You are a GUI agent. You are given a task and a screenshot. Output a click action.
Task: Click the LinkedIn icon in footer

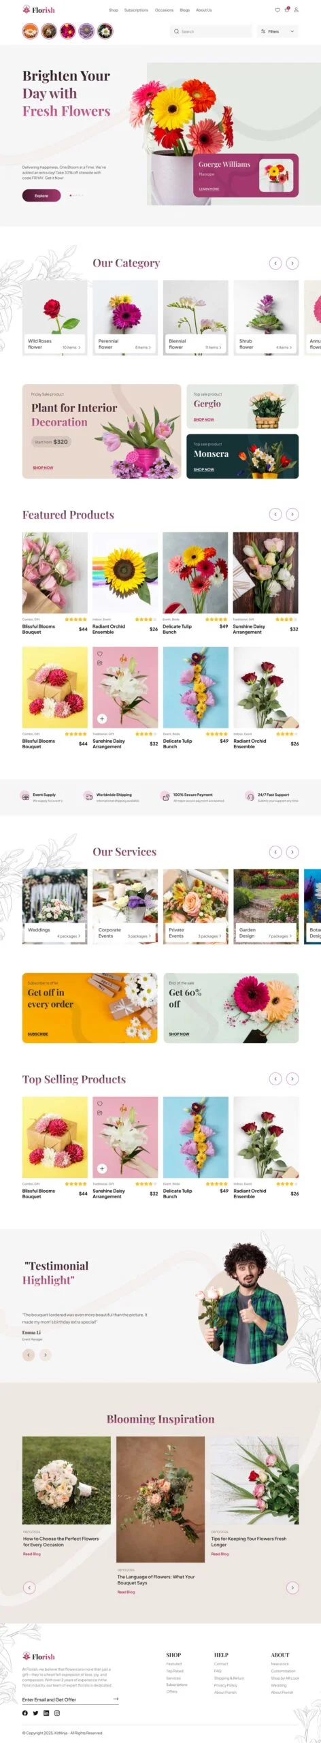[x=46, y=1713]
